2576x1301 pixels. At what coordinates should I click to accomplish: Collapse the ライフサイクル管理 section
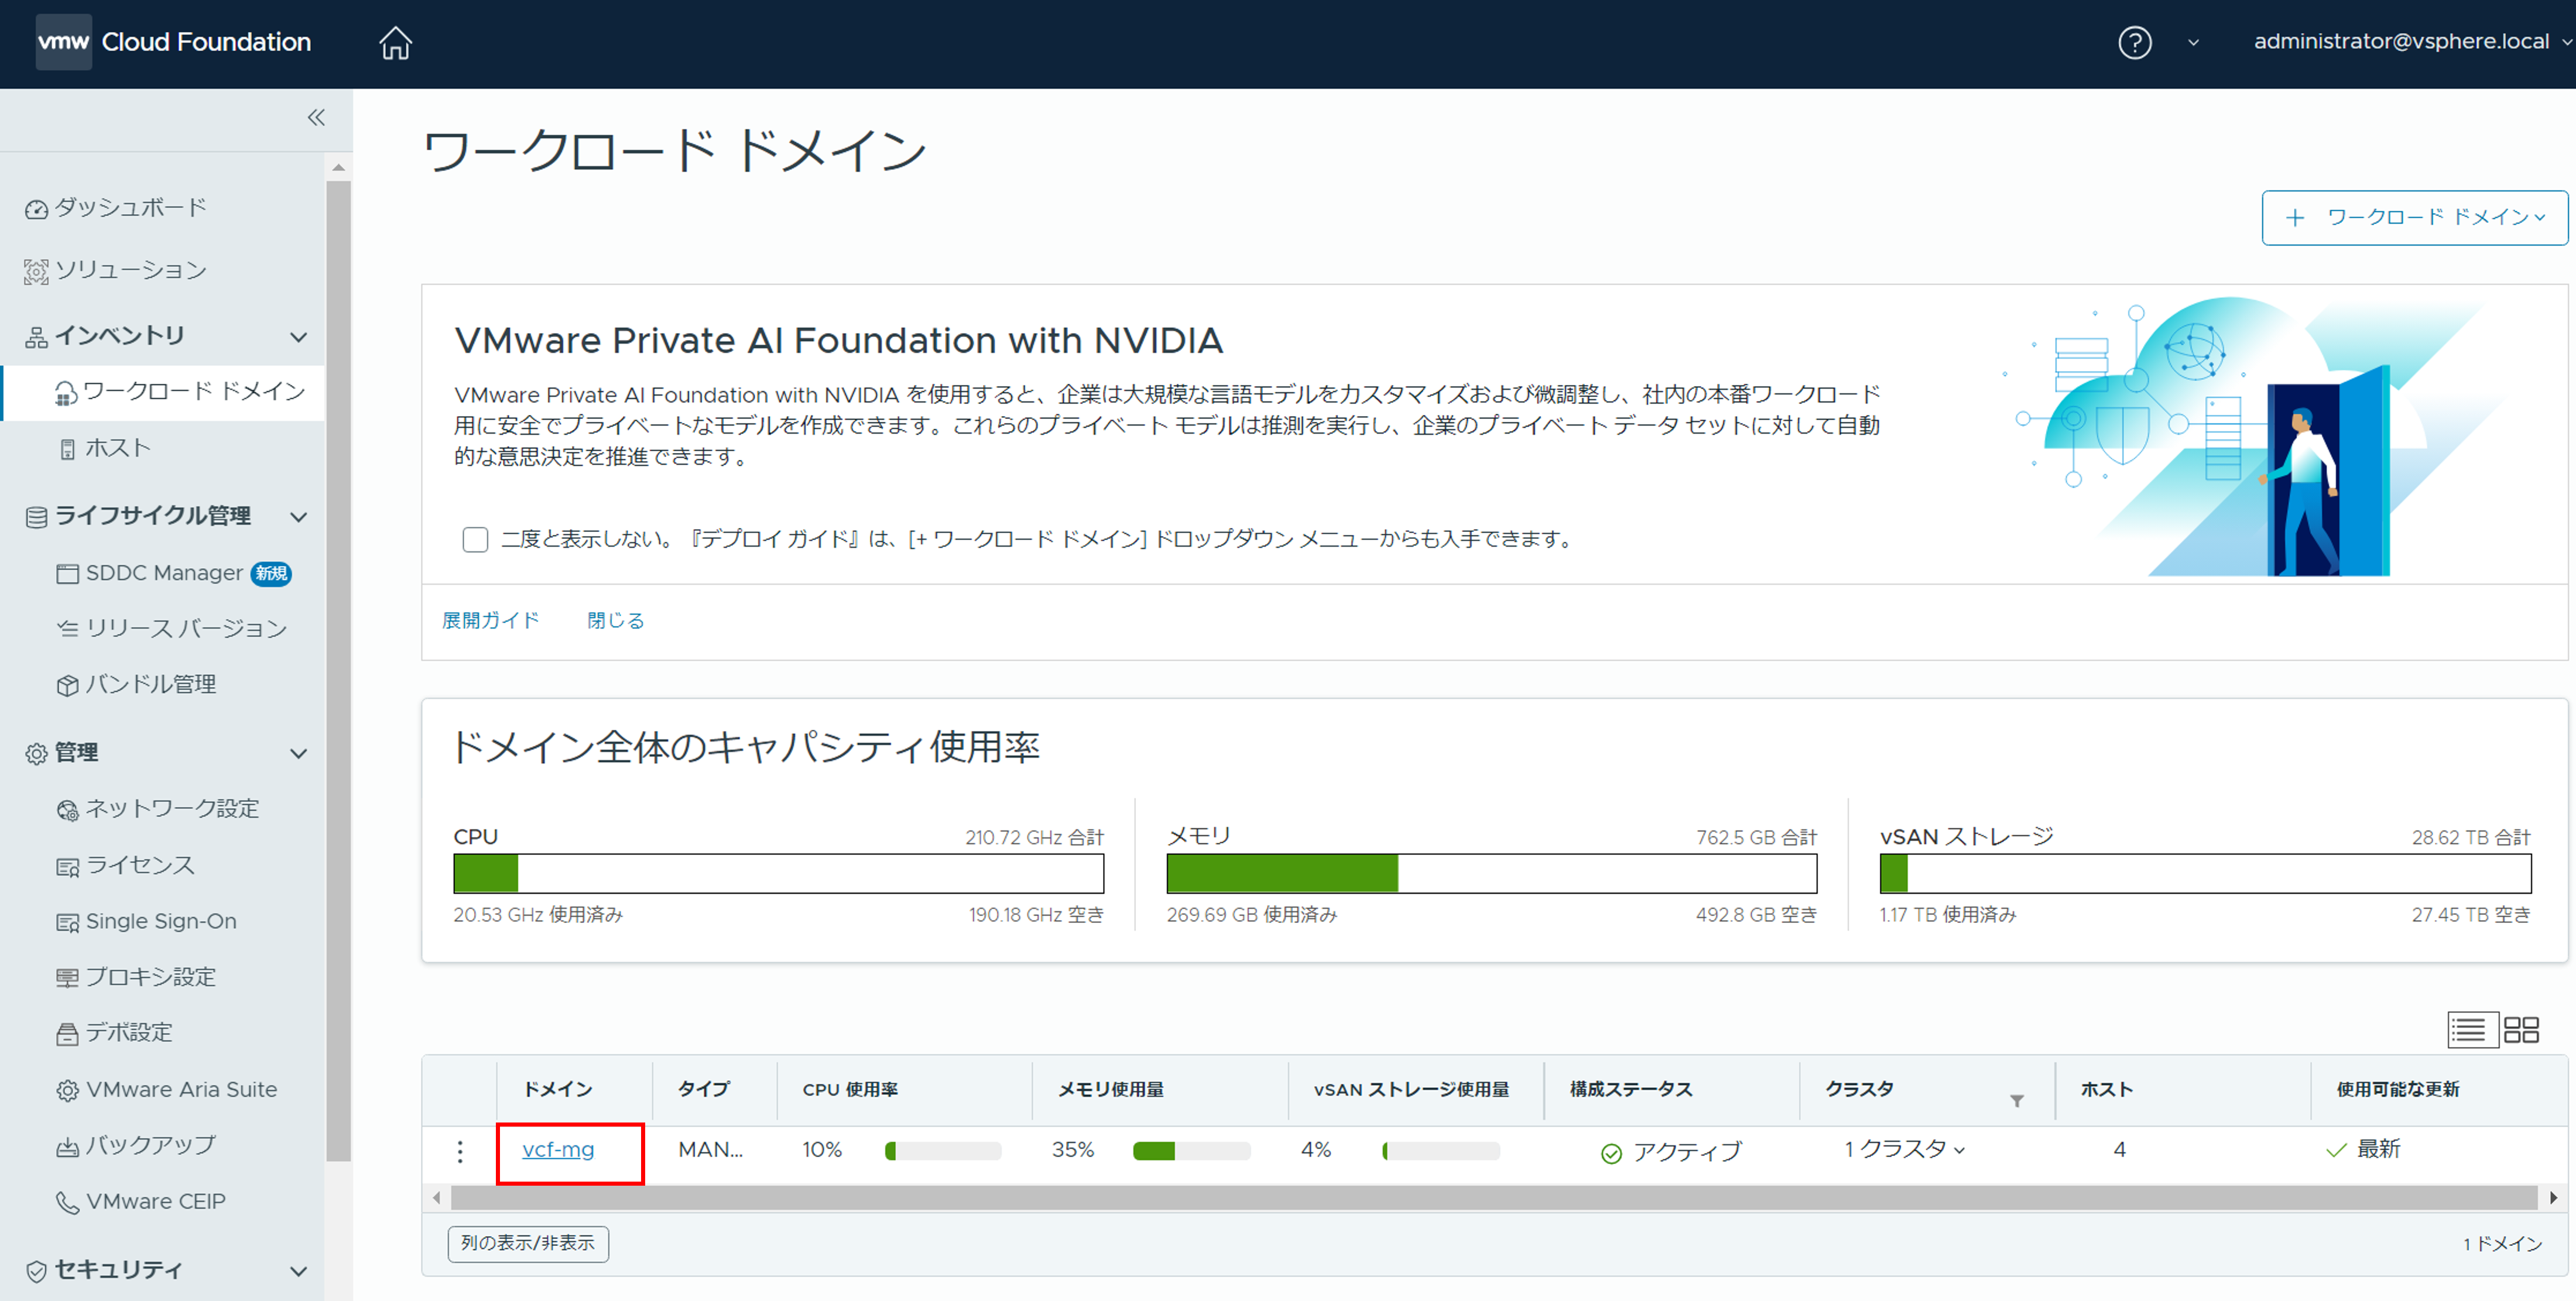[298, 517]
